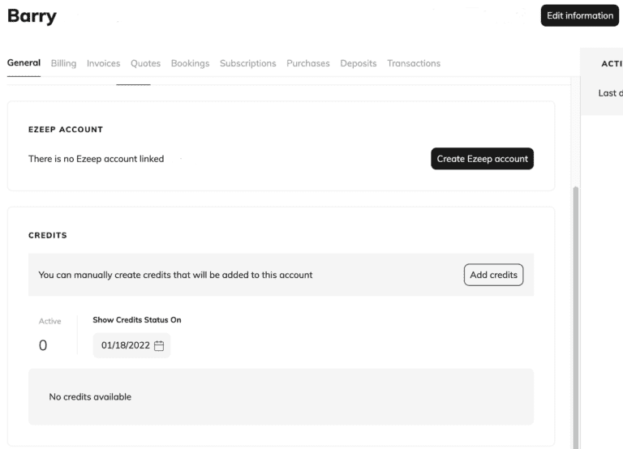Open the calendar icon in the date field
The width and height of the screenshot is (623, 449).
159,345
